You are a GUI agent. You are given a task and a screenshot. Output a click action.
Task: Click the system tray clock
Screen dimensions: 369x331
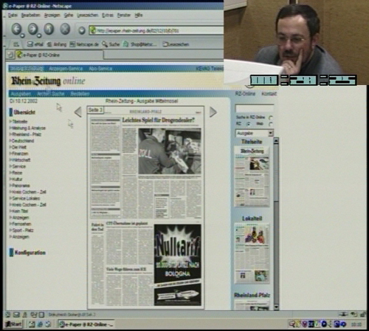click(x=356, y=324)
